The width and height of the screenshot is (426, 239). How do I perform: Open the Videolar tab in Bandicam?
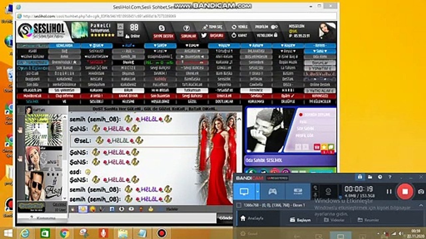(335, 220)
